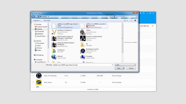This screenshot has height=104, width=186.
Task: Click the File name input field
Action: click(83, 65)
